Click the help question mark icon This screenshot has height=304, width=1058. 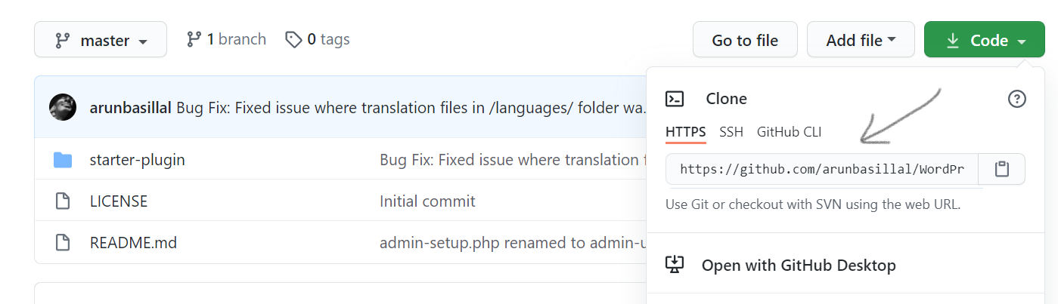(x=1017, y=99)
